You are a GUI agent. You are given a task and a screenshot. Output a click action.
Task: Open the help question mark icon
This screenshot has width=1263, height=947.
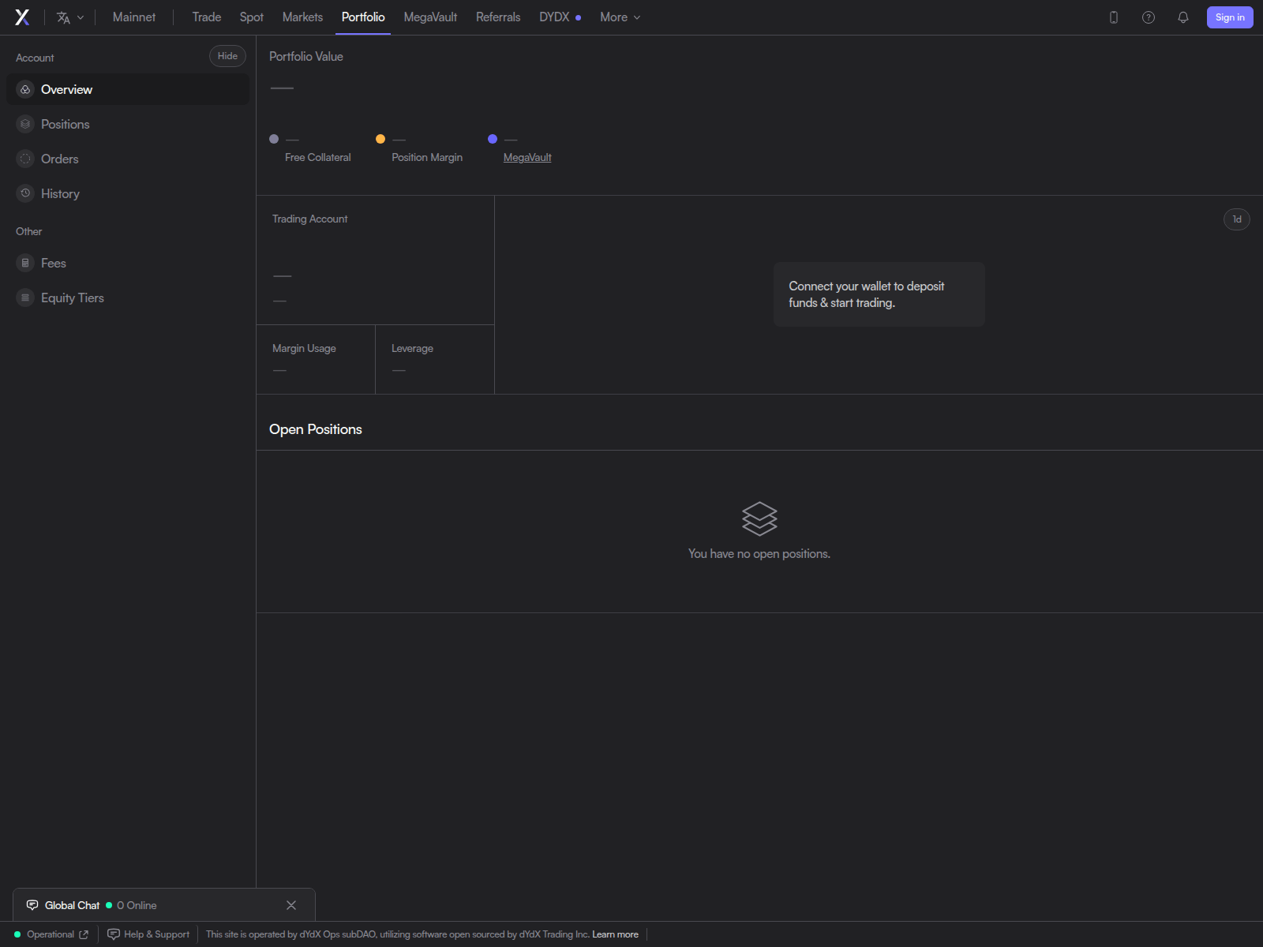[x=1149, y=17]
